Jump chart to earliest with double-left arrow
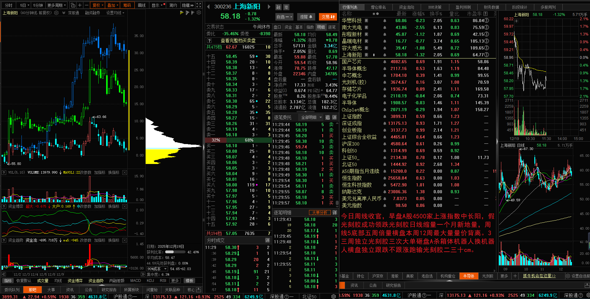 point(4,274)
